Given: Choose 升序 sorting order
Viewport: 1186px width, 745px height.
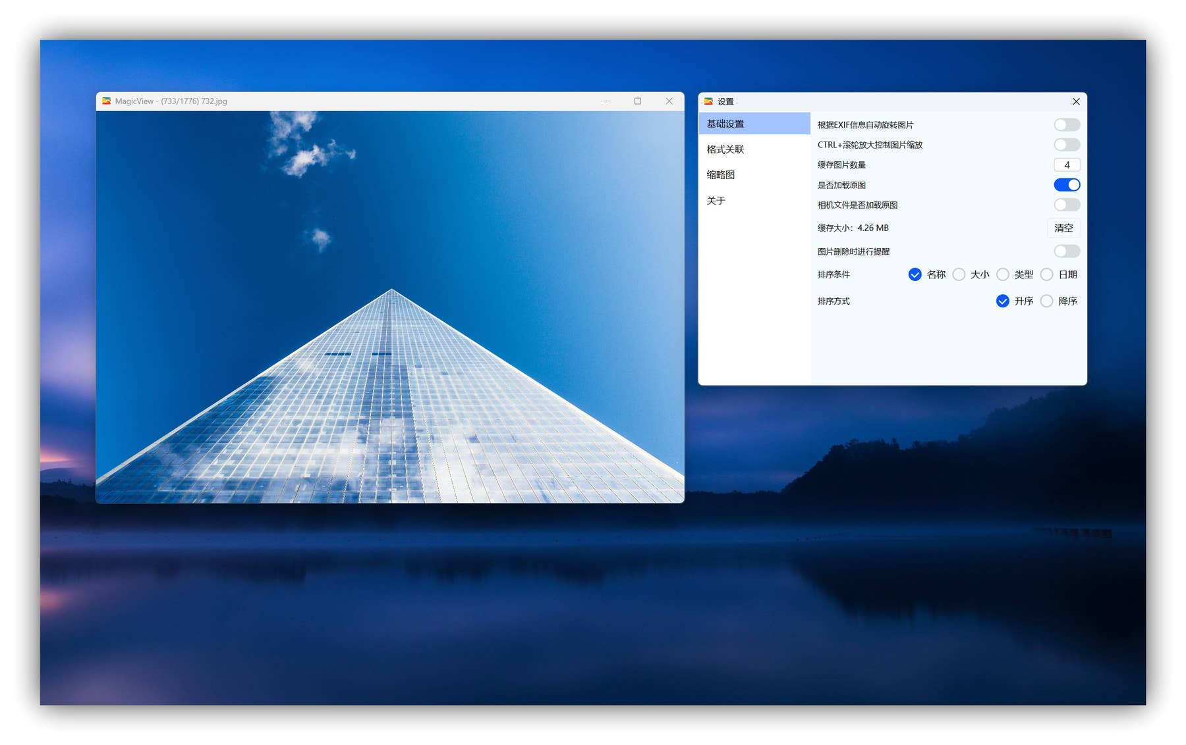Looking at the screenshot, I should (x=1002, y=301).
